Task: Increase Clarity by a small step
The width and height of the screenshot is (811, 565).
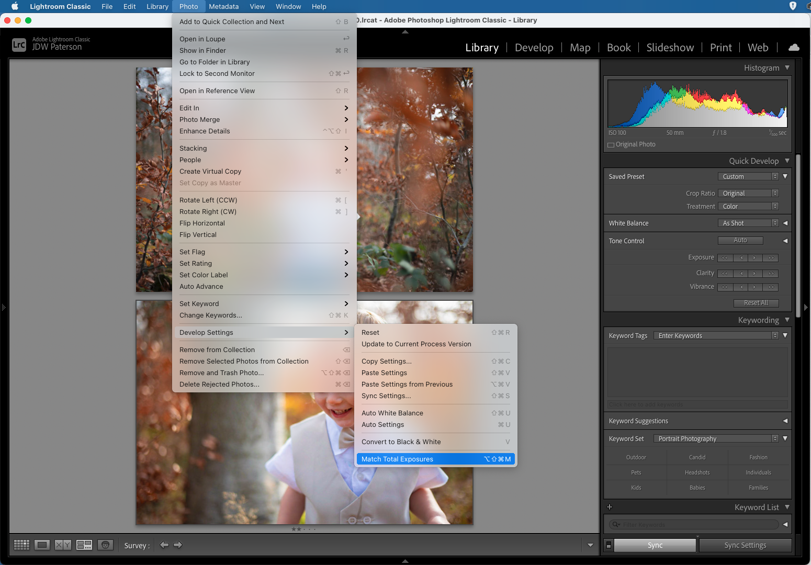Action: (x=755, y=274)
